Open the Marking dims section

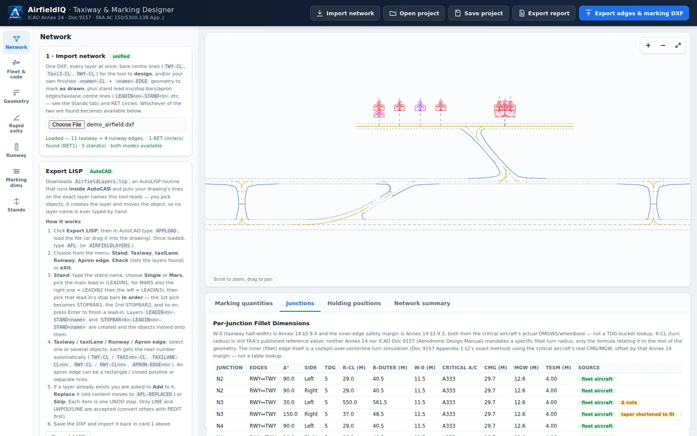point(16,177)
